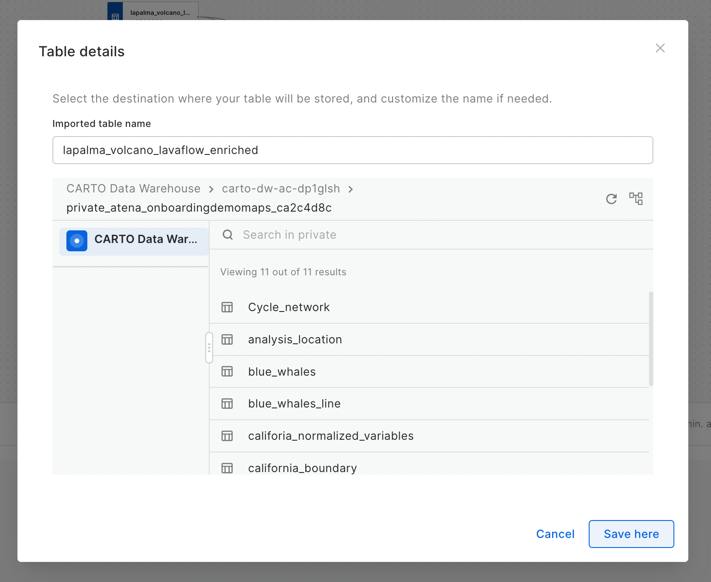Select the blue_whales table
The image size is (711, 582).
tap(429, 372)
